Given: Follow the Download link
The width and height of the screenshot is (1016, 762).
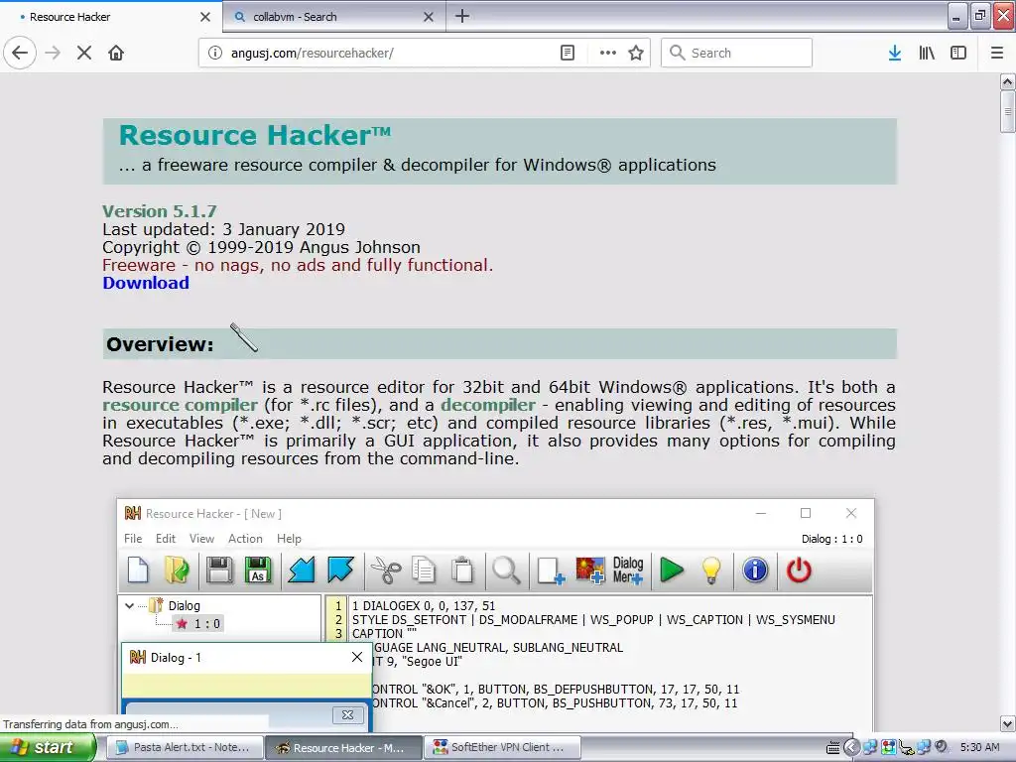Looking at the screenshot, I should 146,283.
